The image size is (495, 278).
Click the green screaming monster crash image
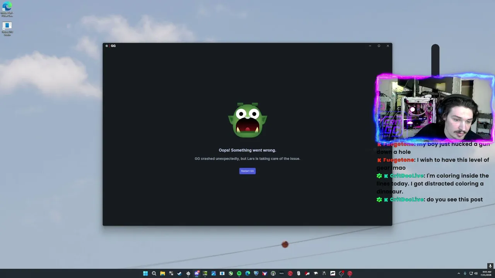[x=247, y=120]
